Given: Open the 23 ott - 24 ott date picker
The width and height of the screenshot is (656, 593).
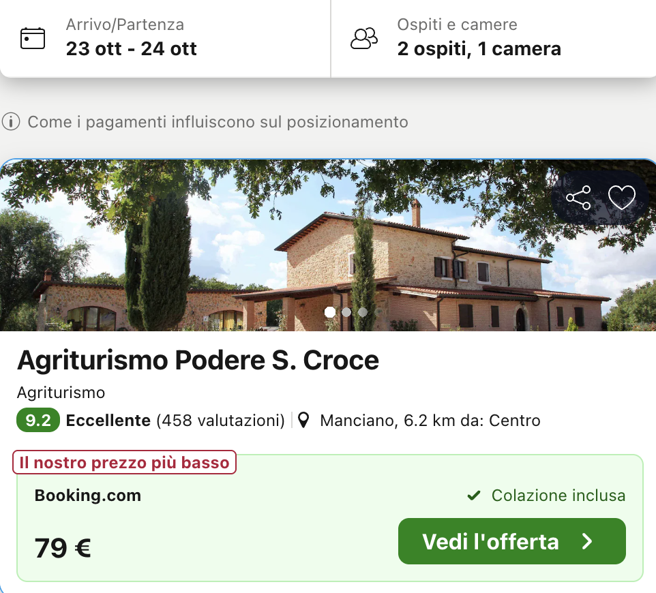Looking at the screenshot, I should coord(132,49).
